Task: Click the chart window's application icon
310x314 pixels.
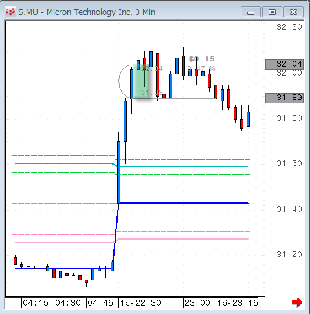Action: point(10,12)
